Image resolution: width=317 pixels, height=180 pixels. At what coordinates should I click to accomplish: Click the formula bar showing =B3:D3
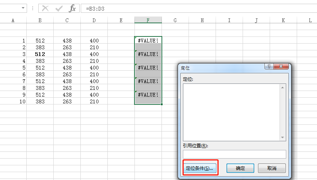(199, 9)
